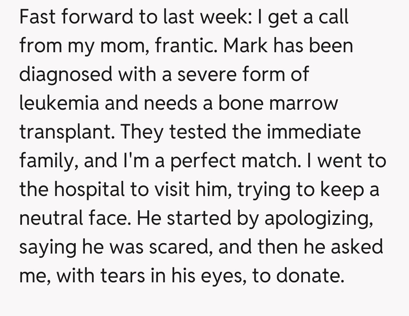
Task: Click the word "family"
Action: [x=47, y=161]
